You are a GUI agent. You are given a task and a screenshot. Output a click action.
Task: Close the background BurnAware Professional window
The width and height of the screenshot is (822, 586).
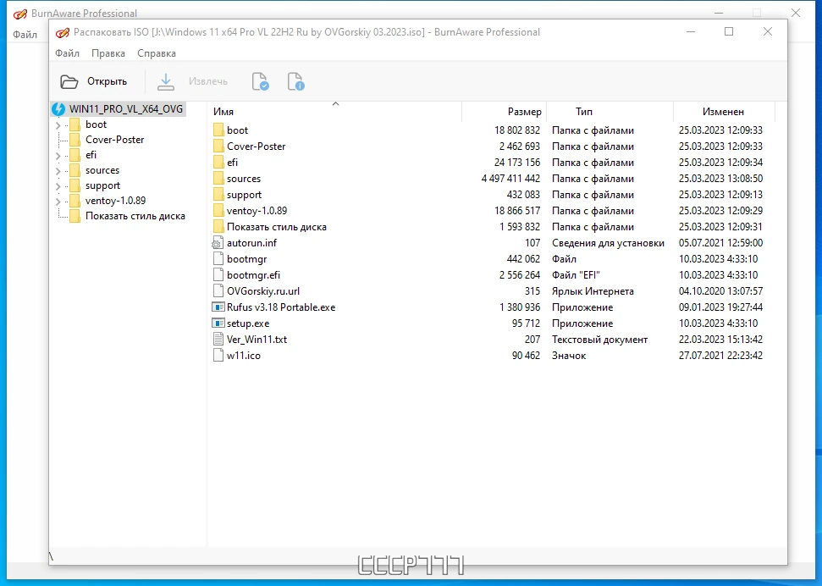coord(796,13)
